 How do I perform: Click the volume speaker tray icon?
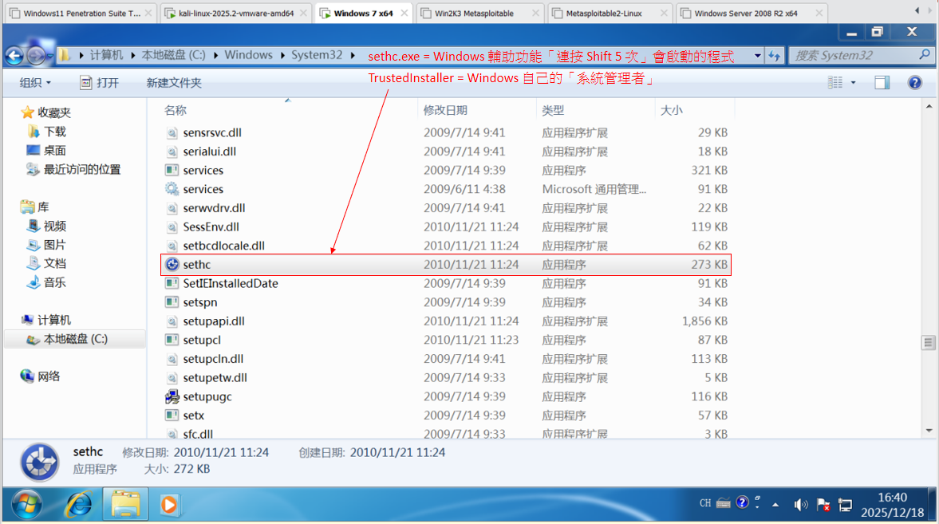tap(801, 505)
